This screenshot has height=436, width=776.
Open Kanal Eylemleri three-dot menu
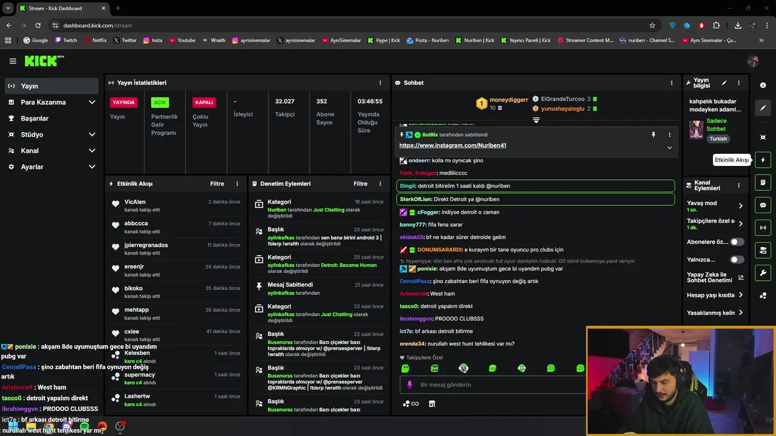(x=738, y=185)
